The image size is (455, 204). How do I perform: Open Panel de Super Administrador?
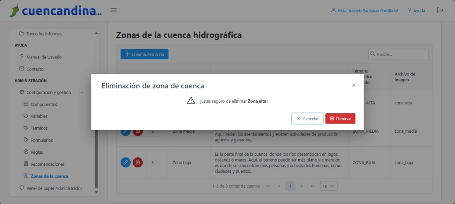coord(54,188)
